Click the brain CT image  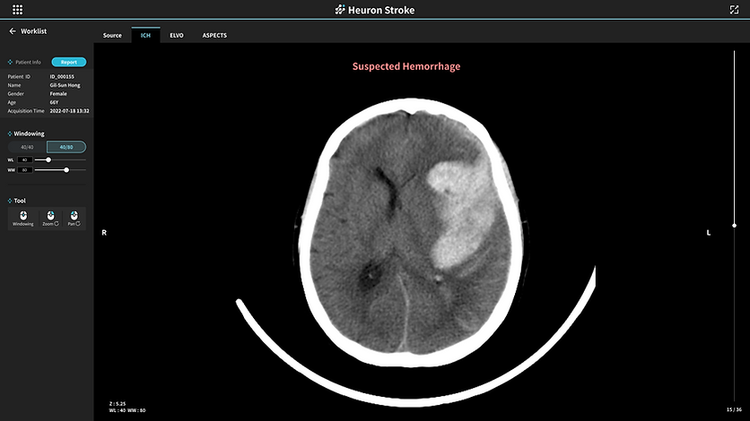pos(412,233)
